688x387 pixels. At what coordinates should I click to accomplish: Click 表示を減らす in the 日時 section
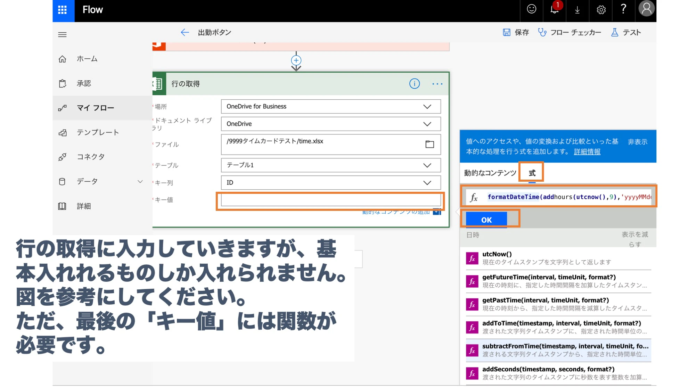click(635, 239)
